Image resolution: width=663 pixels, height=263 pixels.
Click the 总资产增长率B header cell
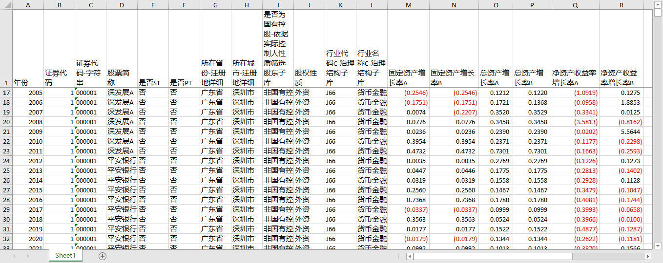[x=532, y=49]
